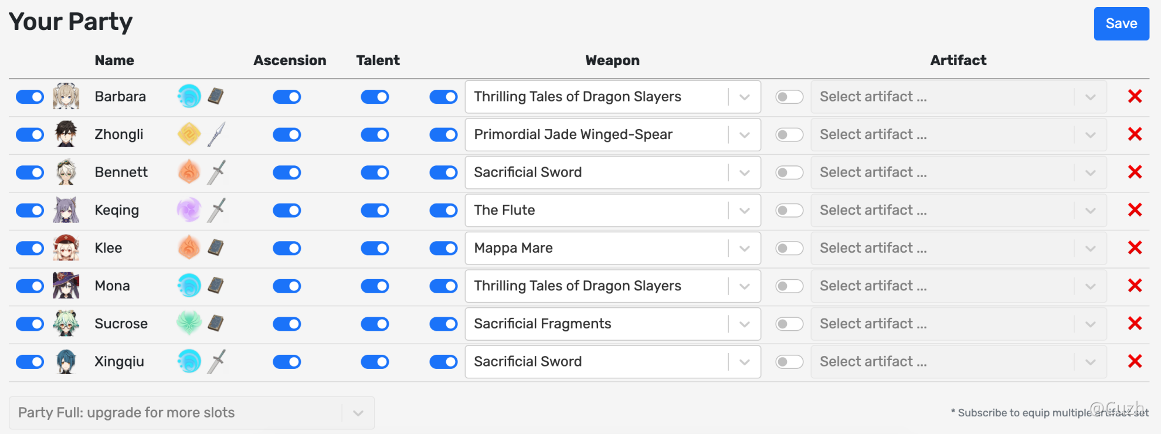Screen dimensions: 1161x434
Task: Click Zhongli's polearm weapon type icon
Action: tap(216, 134)
